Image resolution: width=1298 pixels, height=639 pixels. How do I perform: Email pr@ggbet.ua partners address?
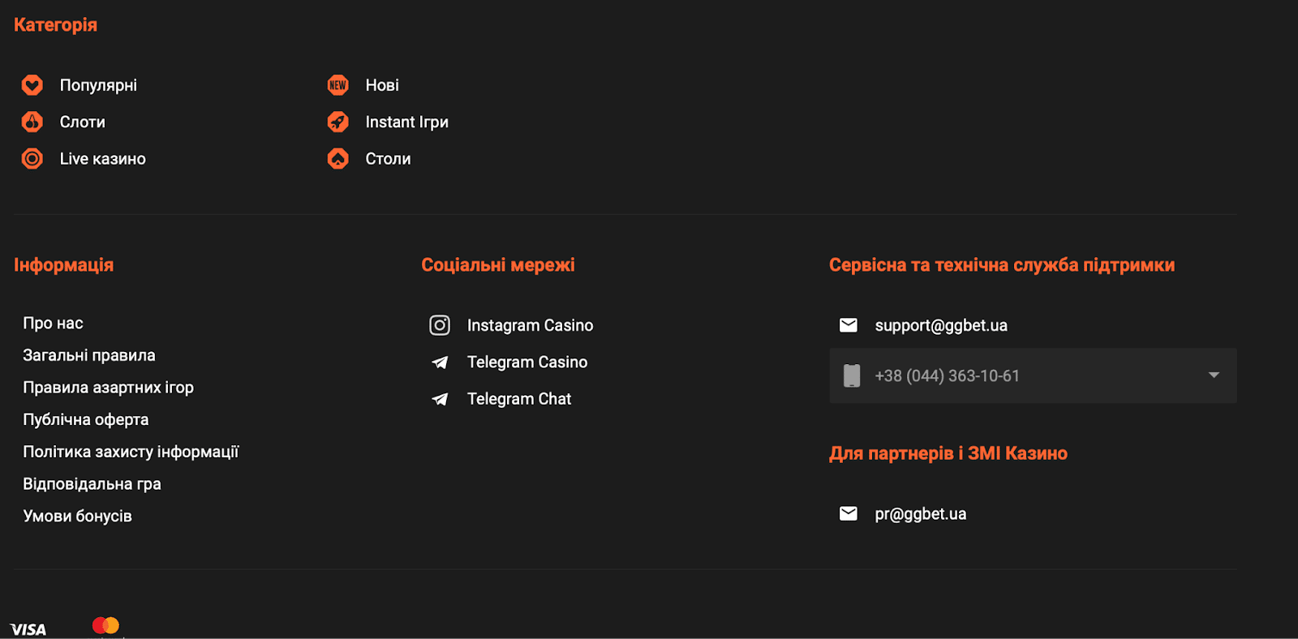click(x=921, y=514)
